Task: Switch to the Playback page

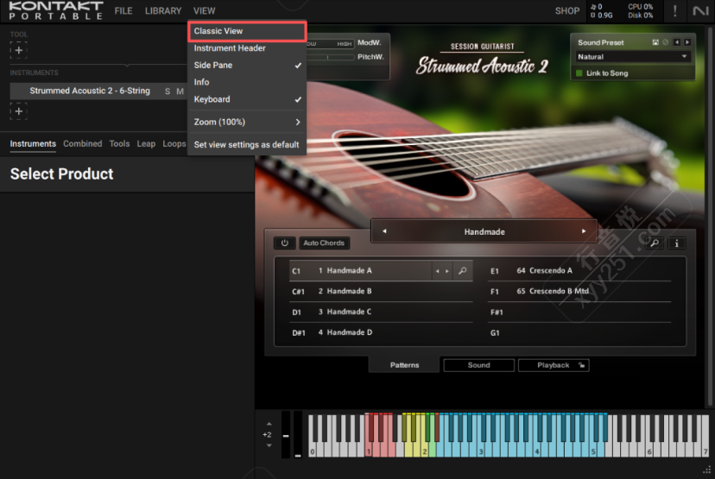Action: (x=554, y=365)
